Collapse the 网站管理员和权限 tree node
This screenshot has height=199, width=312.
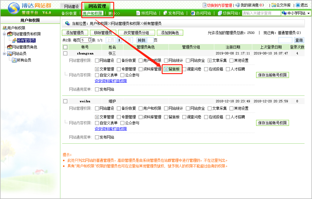tap(4, 34)
